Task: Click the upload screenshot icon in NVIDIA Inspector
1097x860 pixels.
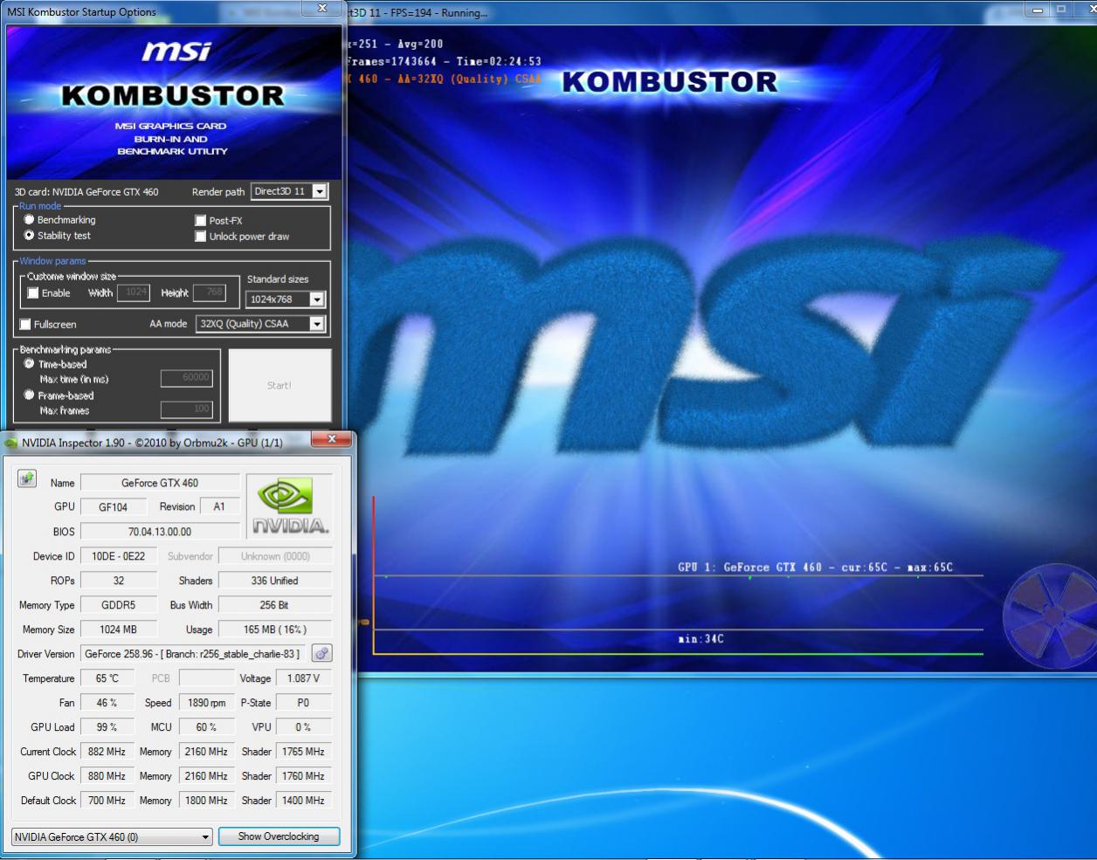Action: 27,478
